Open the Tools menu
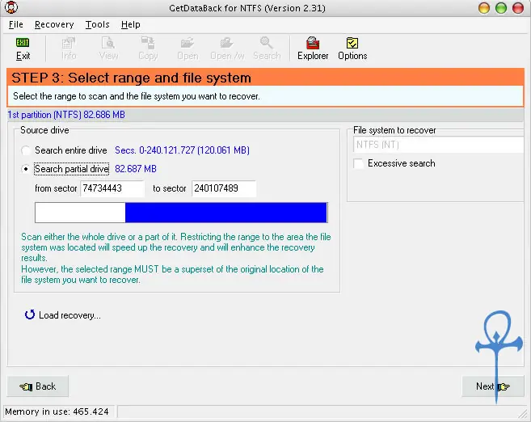The width and height of the screenshot is (531, 422). click(97, 24)
